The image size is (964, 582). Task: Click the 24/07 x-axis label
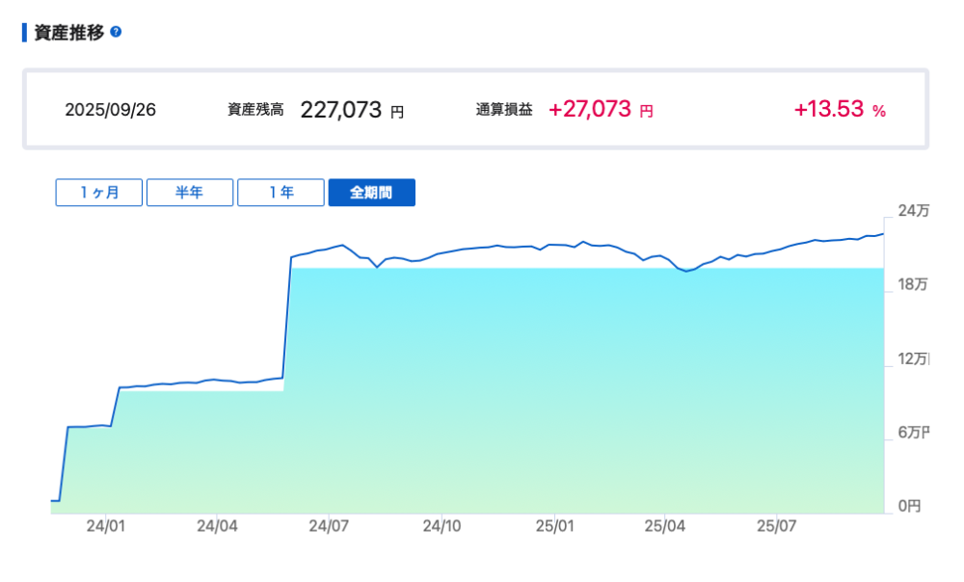[x=328, y=527]
